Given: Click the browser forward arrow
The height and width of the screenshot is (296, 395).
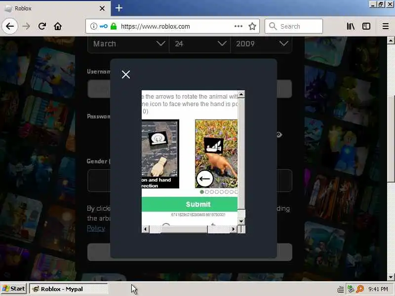Looking at the screenshot, I should point(26,26).
